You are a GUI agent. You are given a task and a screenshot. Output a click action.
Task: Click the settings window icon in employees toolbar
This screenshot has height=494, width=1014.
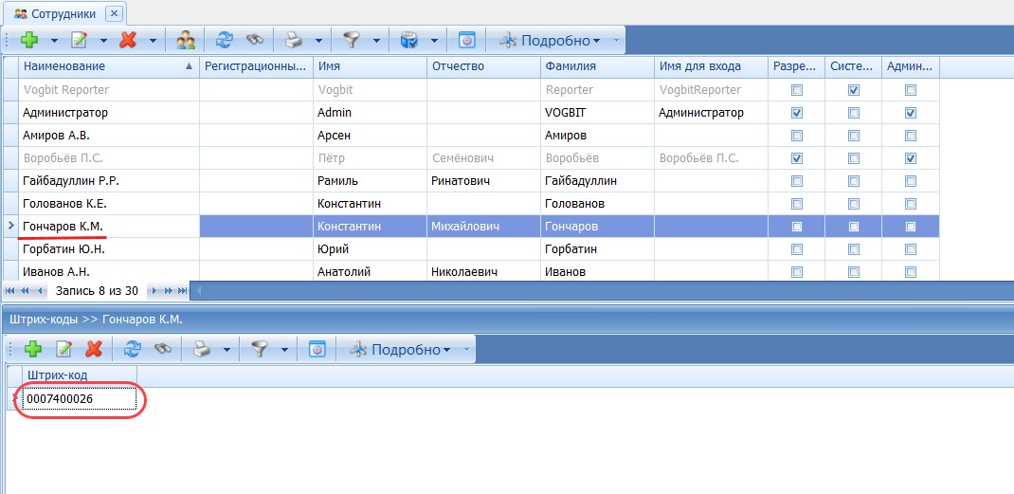pyautogui.click(x=467, y=40)
